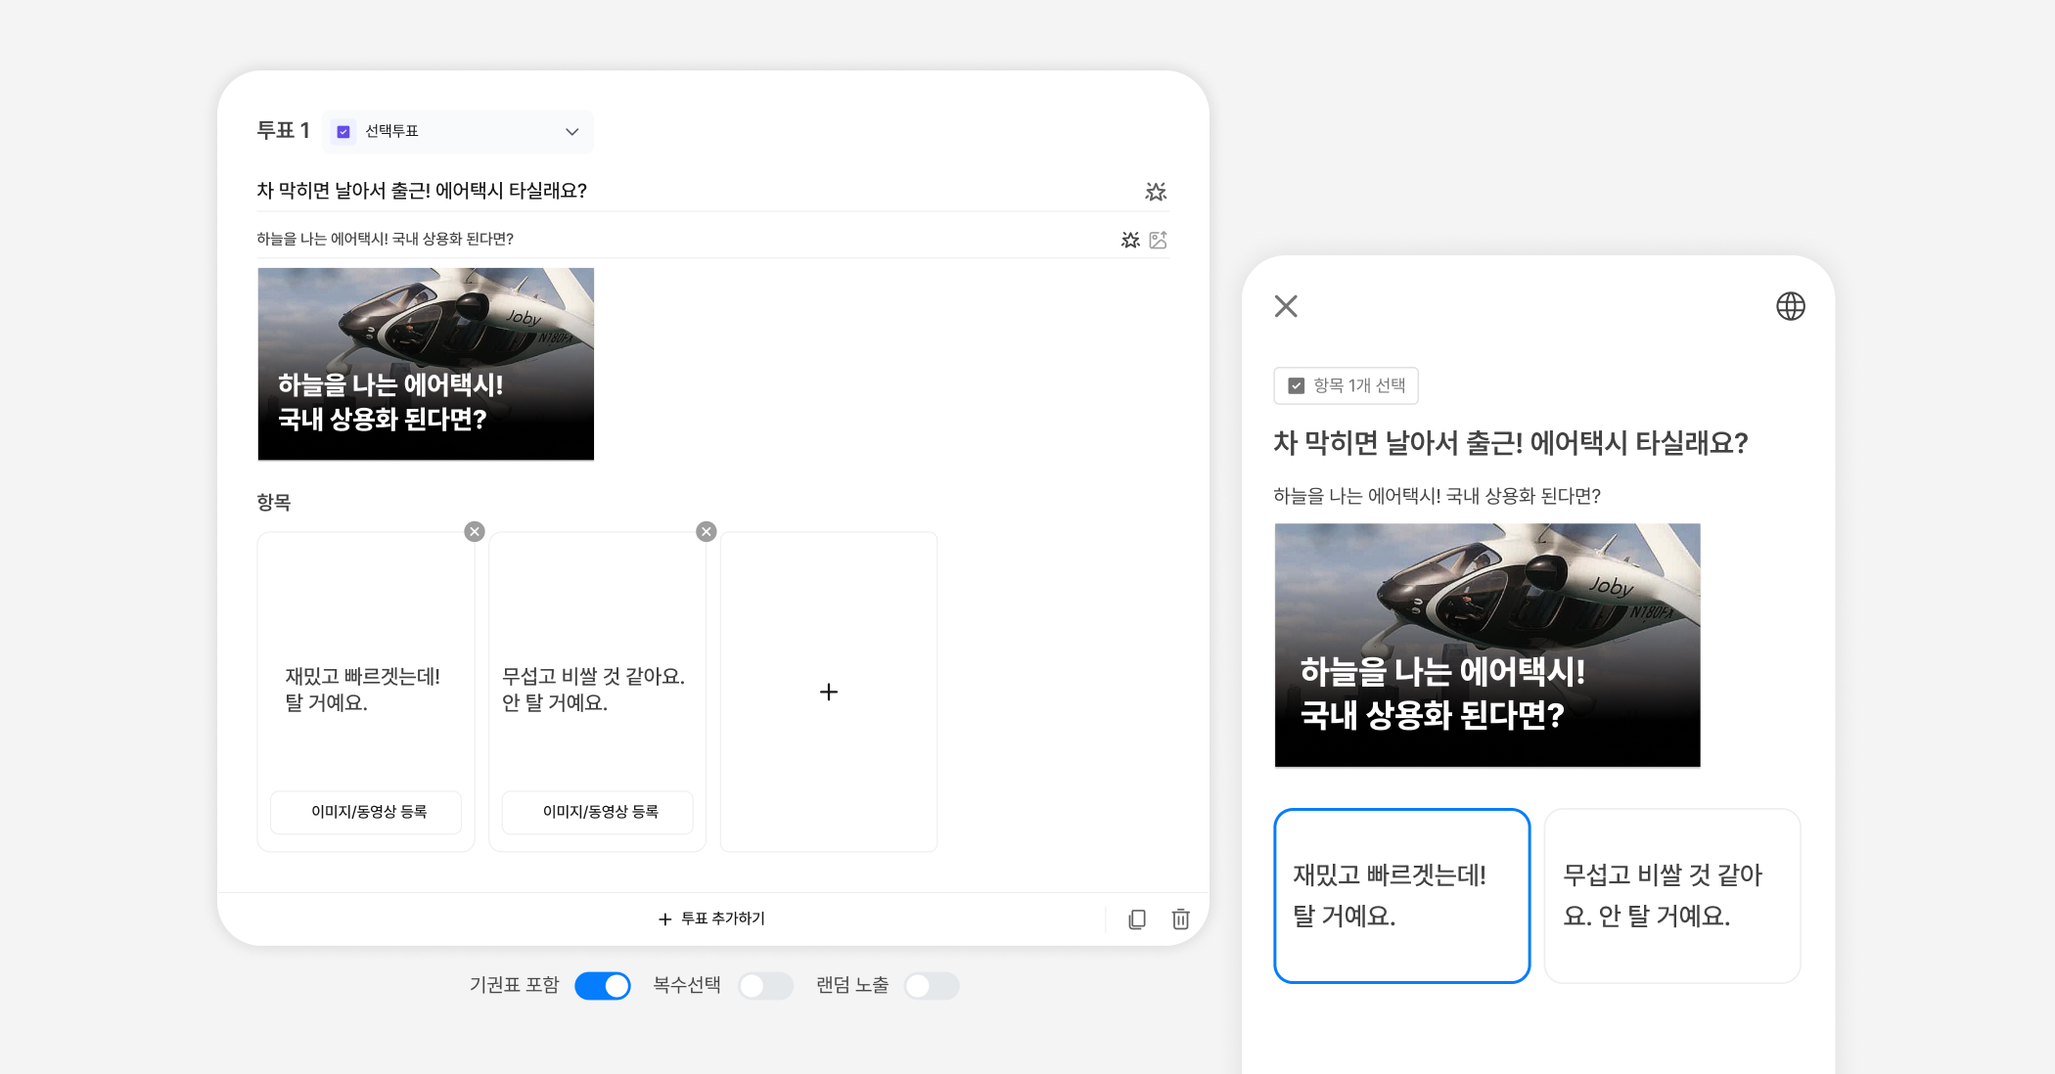Click 이미지/동영상 등록 under second option
Screen dimensions: 2055x1074
598,812
